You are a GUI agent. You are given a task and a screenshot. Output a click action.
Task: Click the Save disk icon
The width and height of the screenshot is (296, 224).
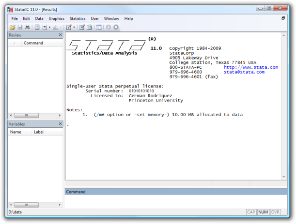tap(20, 28)
